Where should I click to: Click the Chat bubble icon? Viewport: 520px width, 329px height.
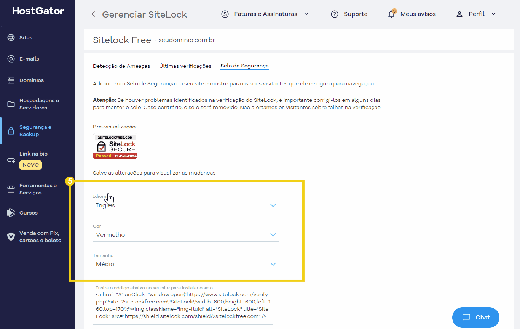tap(466, 317)
